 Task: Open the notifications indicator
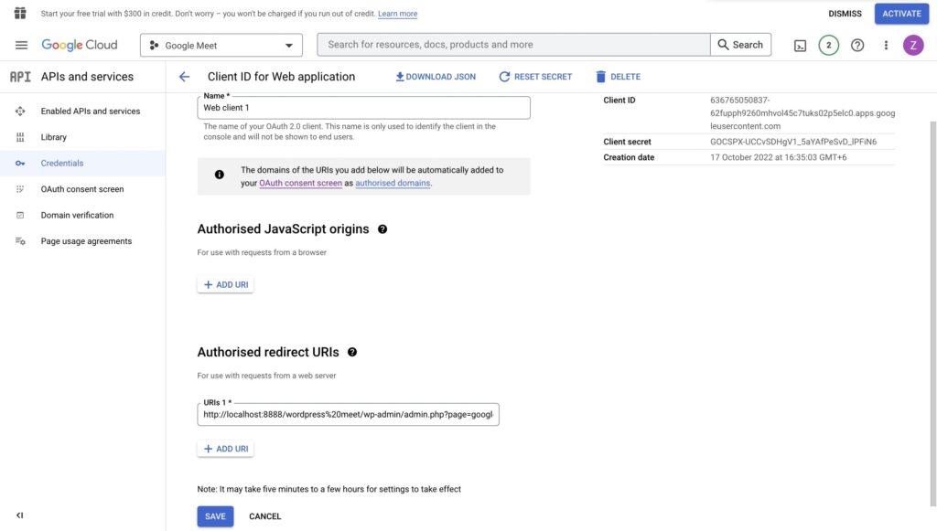pyautogui.click(x=827, y=44)
